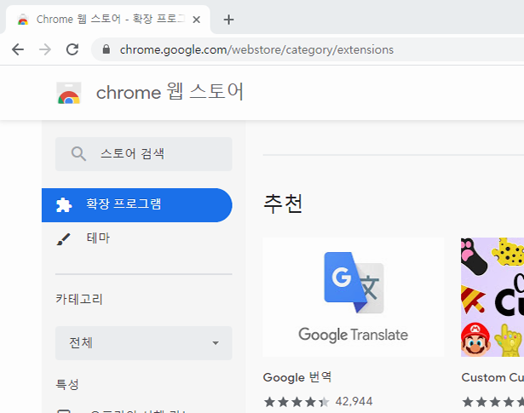Open the Google Translate extension thumbnail
The width and height of the screenshot is (524, 413).
pyautogui.click(x=354, y=297)
